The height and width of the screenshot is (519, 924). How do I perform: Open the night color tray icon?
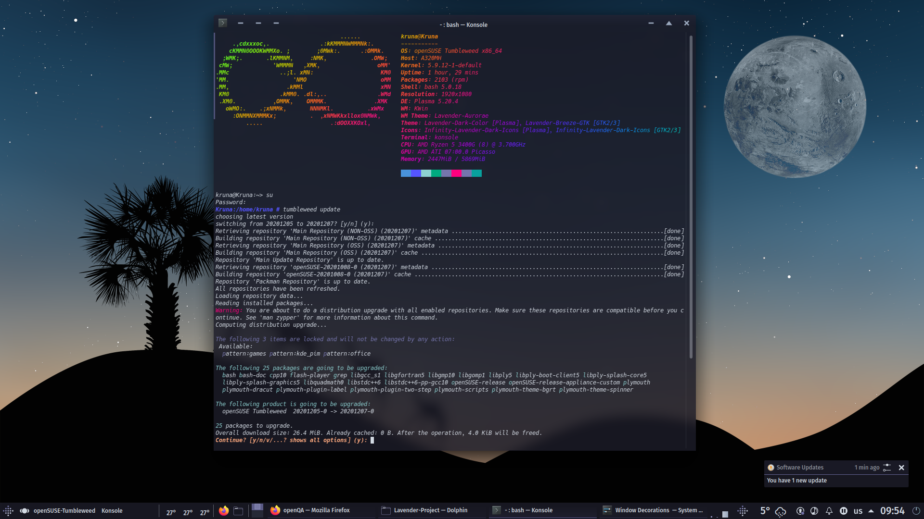click(814, 511)
